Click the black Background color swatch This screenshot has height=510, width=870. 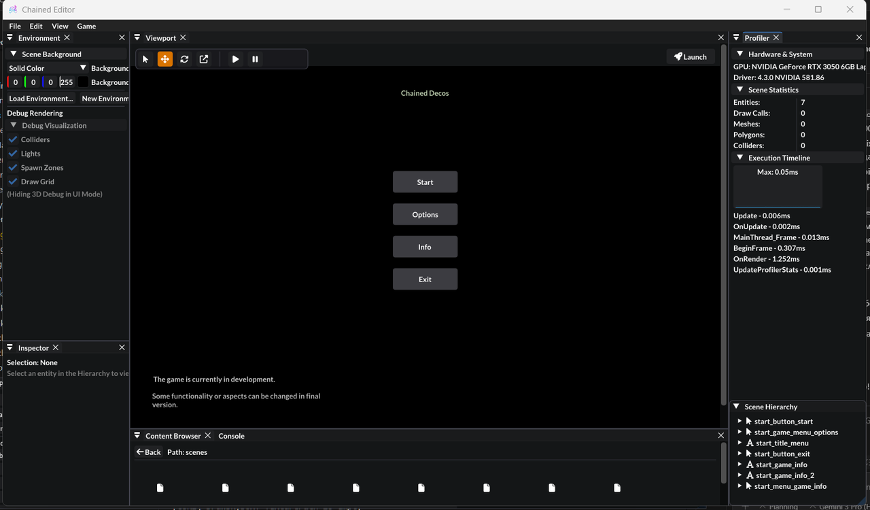coord(83,82)
